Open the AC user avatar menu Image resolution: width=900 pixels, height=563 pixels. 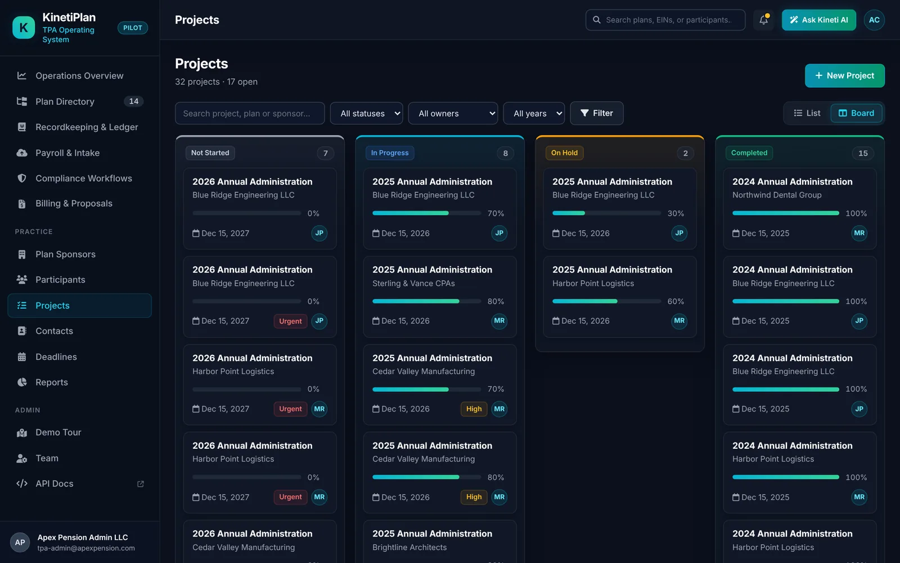[874, 20]
